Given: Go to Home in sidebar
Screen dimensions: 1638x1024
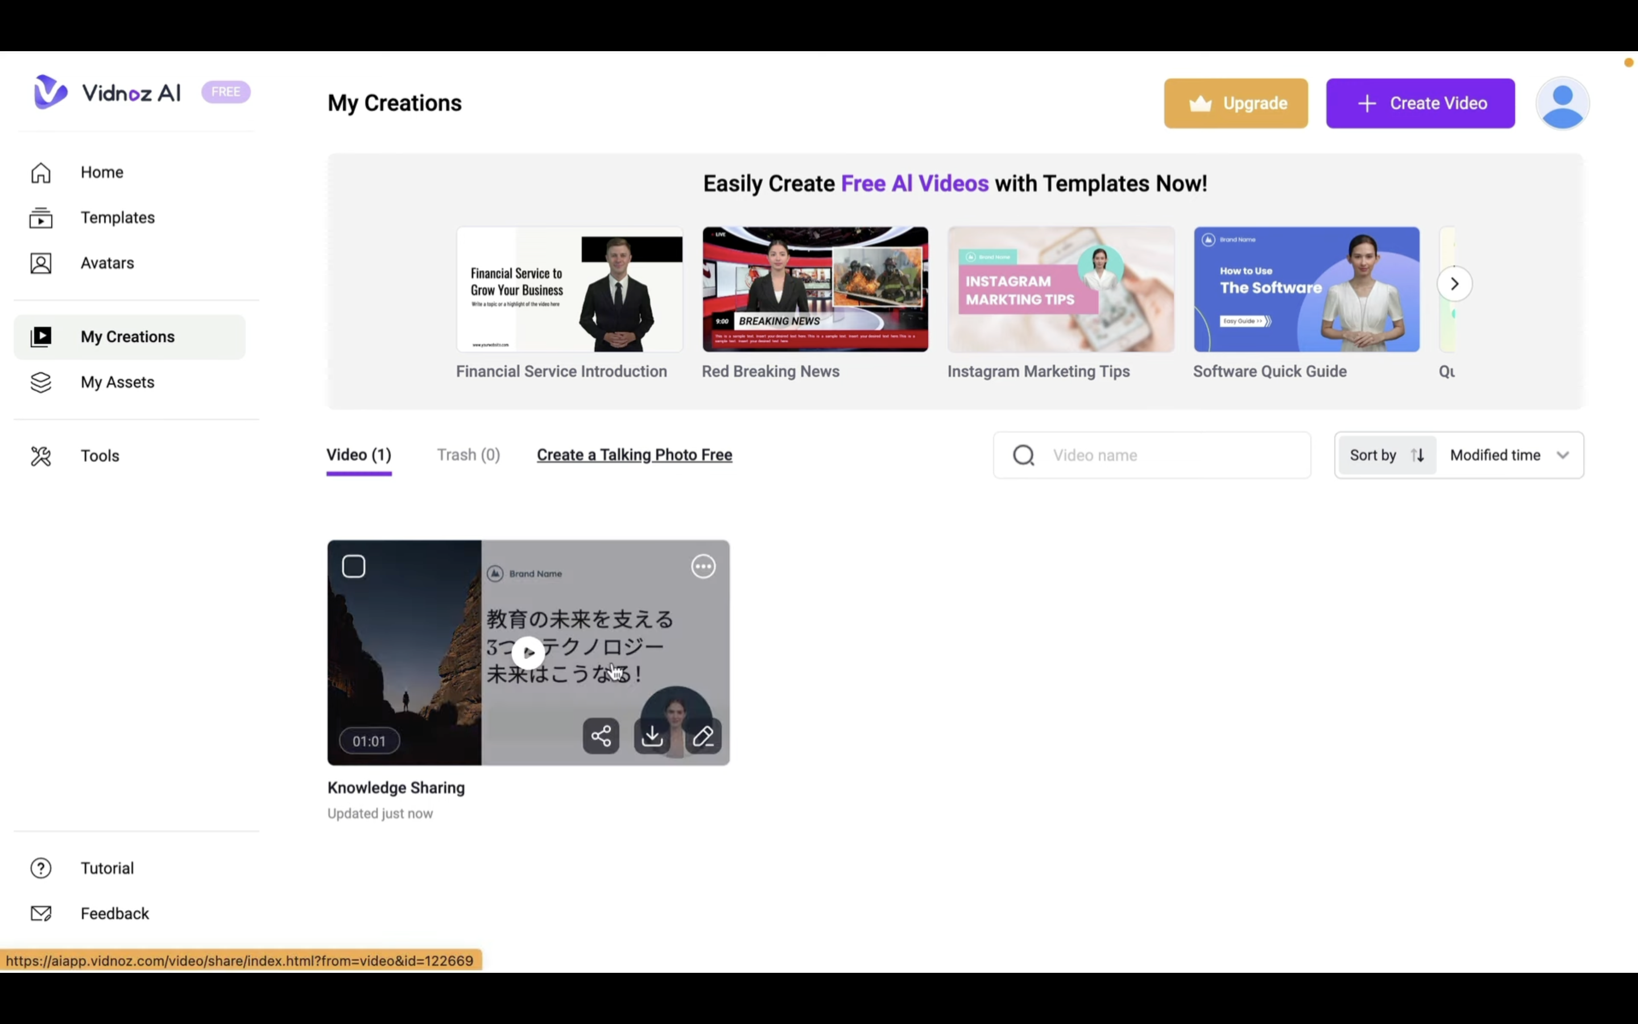Looking at the screenshot, I should click(102, 173).
